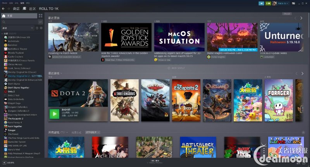
Task: Click the Farm Together sidebar icon
Action: point(6,126)
